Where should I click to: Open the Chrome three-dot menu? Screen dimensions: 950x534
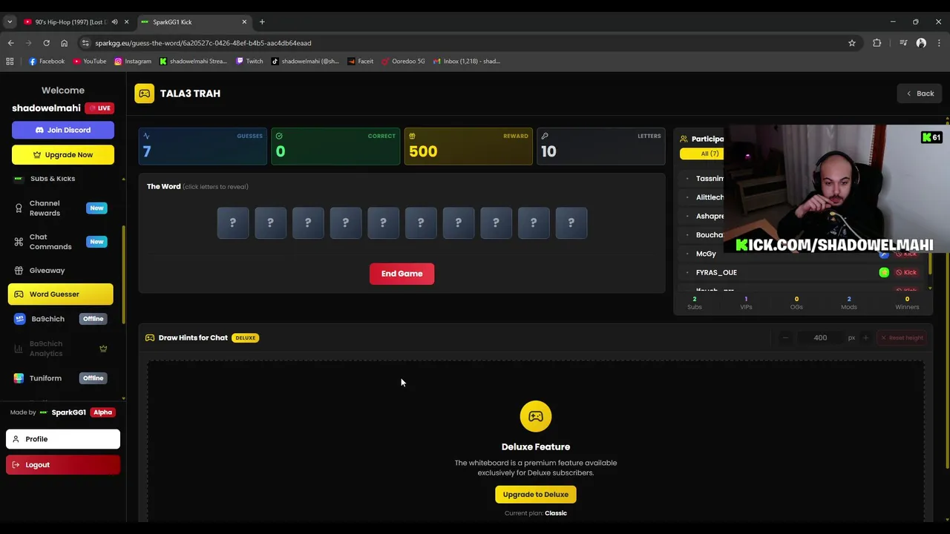click(939, 43)
